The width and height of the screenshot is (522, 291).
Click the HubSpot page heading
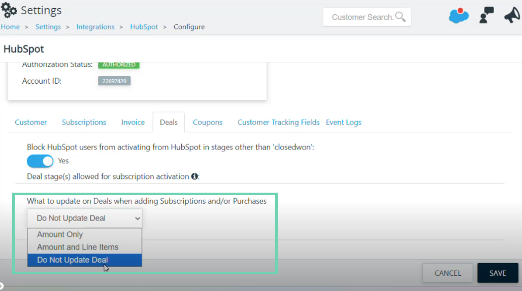click(x=24, y=49)
